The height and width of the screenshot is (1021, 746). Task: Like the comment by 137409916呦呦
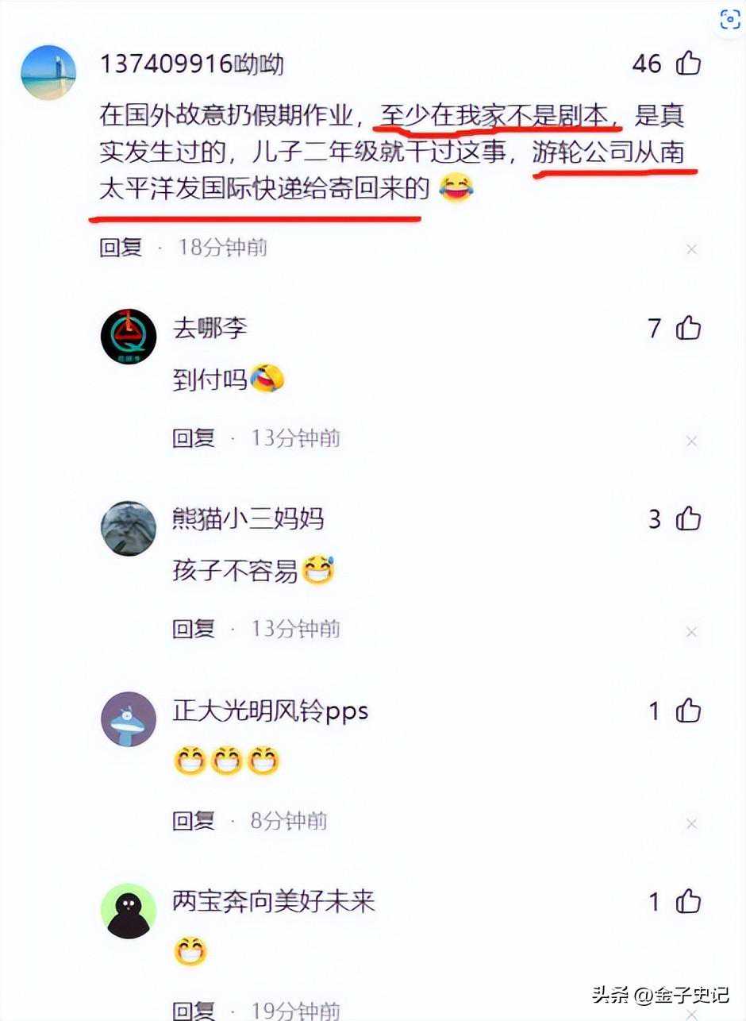(688, 63)
